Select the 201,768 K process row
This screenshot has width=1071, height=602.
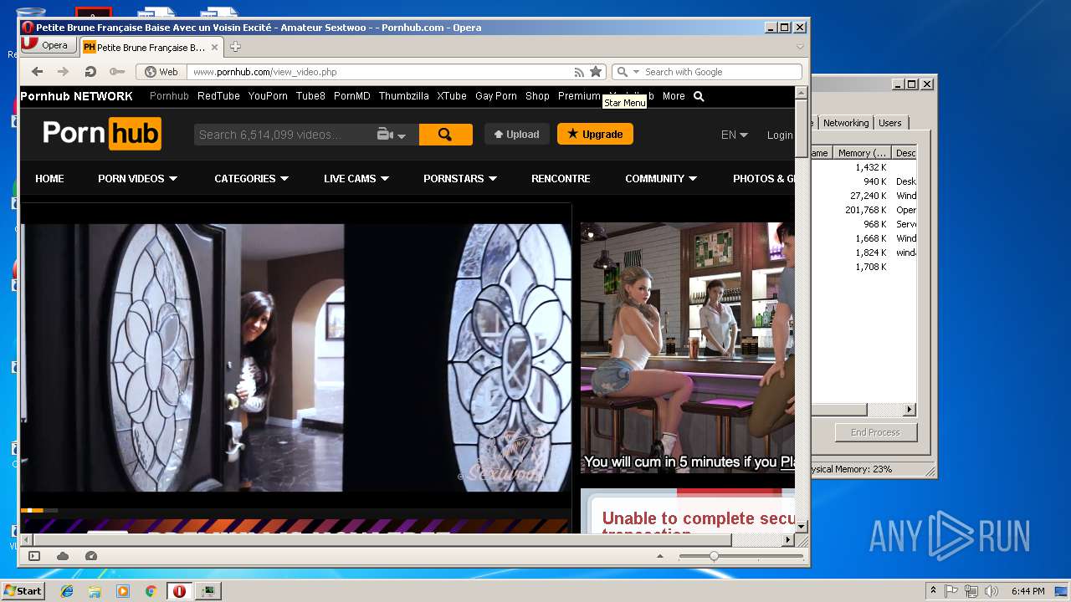tap(864, 210)
